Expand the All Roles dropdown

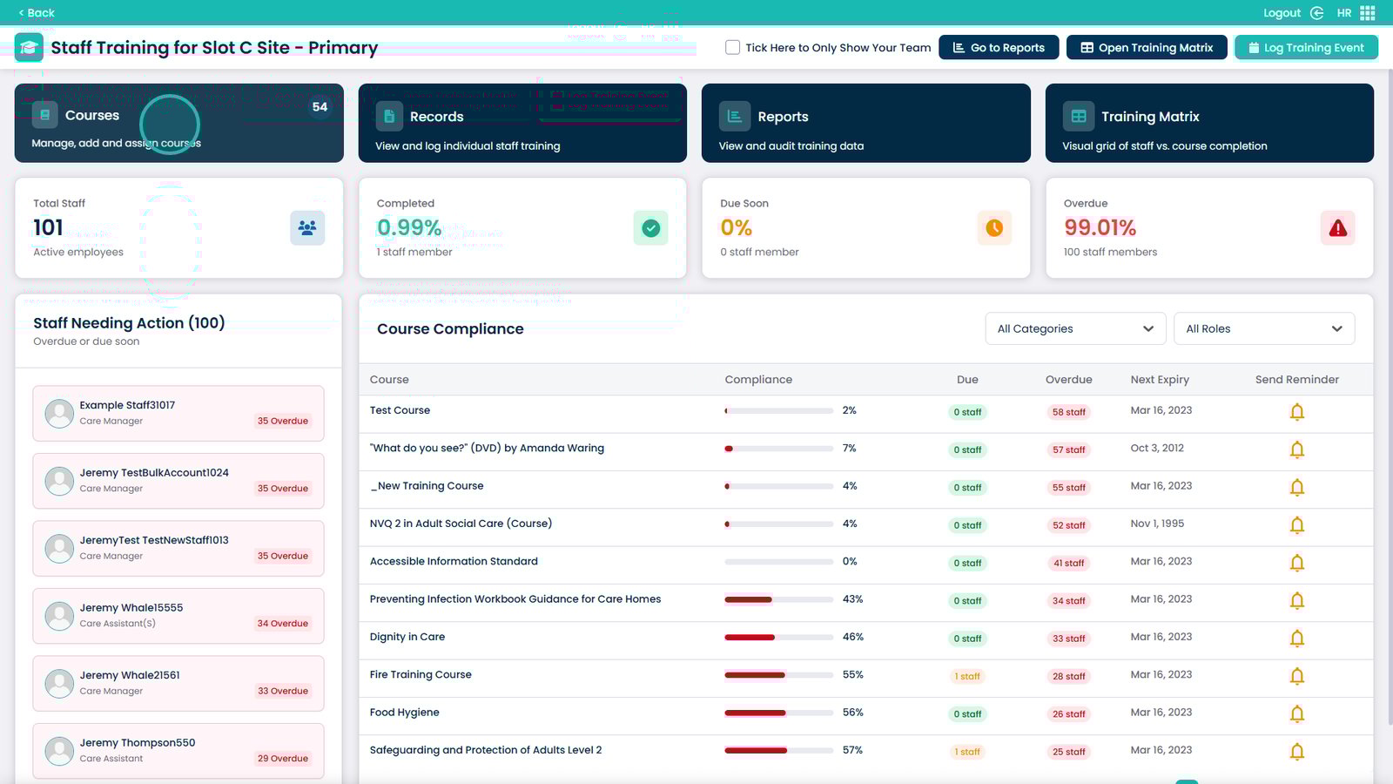(1263, 328)
